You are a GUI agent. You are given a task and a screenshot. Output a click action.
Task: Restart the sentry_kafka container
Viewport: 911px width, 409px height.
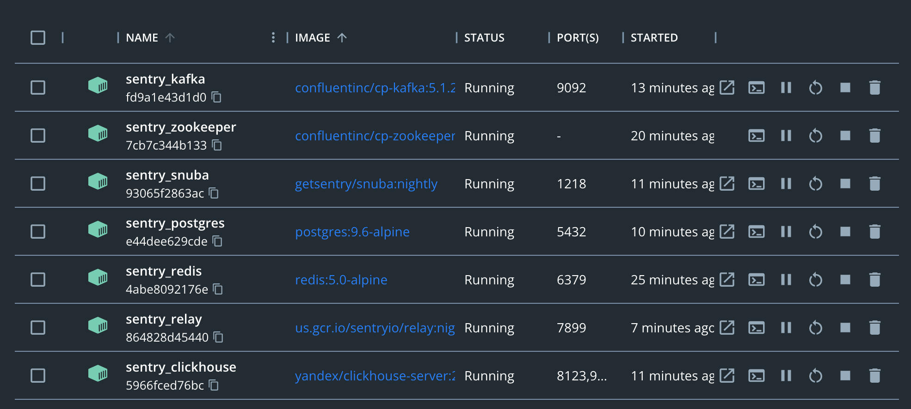816,87
